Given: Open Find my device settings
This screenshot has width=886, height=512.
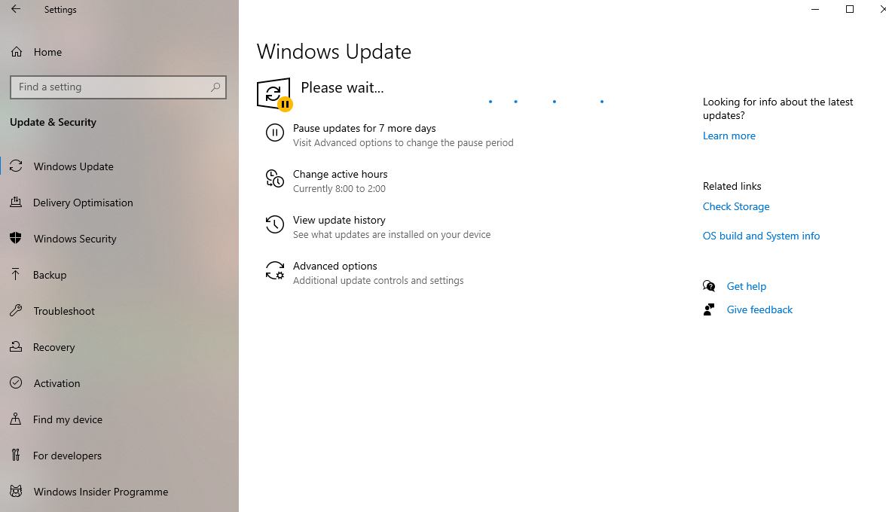Looking at the screenshot, I should coord(68,419).
